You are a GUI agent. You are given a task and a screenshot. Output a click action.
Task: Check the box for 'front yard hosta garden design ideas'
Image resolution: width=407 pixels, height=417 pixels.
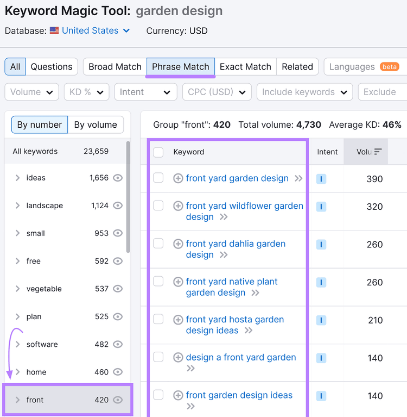158,319
